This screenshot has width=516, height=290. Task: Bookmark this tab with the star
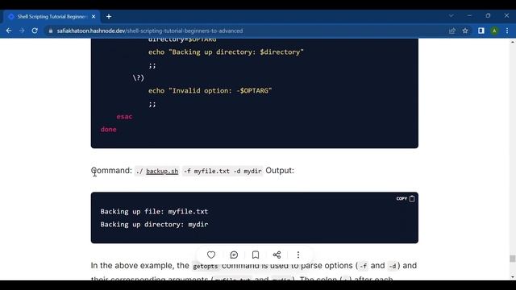465,31
